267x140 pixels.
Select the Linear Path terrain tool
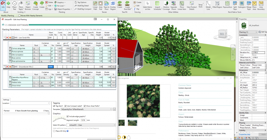point(95,5)
